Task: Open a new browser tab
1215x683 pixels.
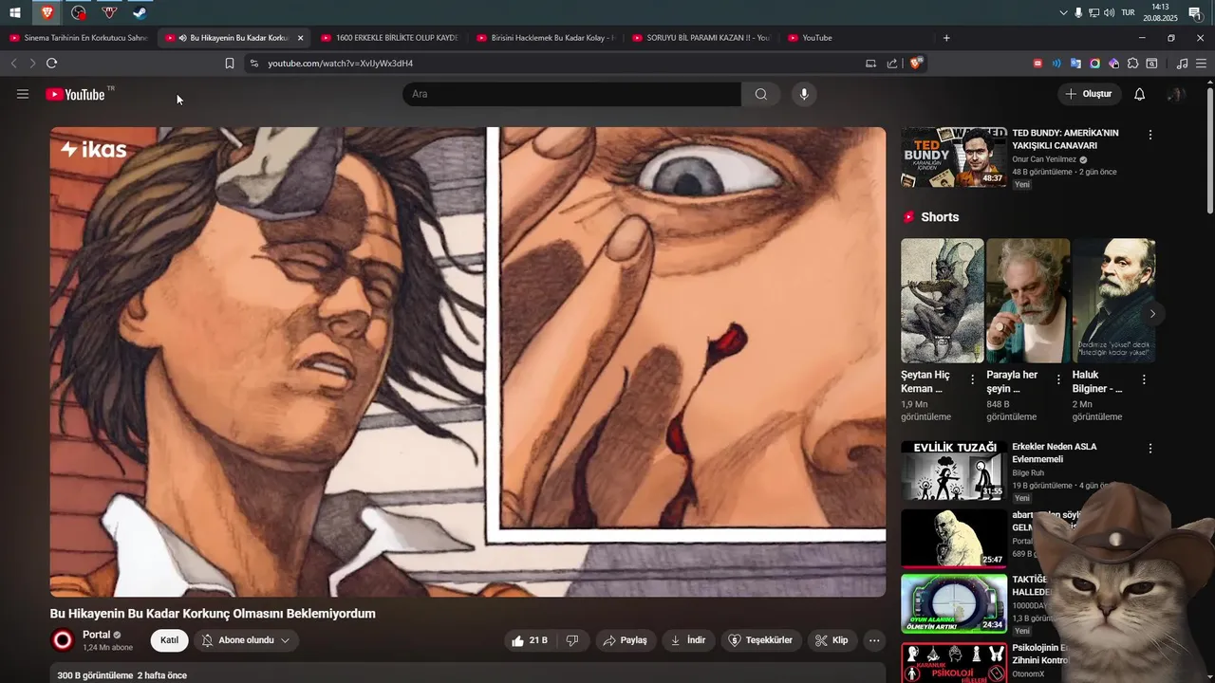Action: [x=946, y=38]
